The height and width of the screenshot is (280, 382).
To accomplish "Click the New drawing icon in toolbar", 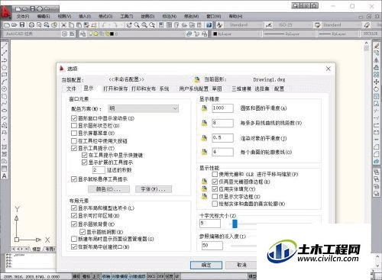I will [7, 25].
